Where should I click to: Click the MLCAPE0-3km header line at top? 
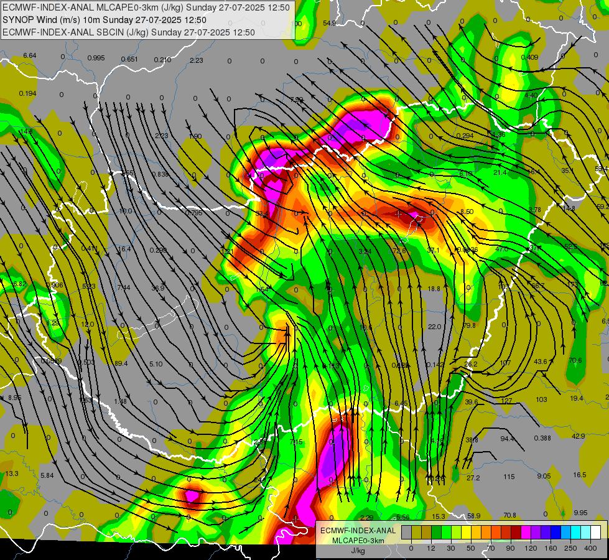146,7
